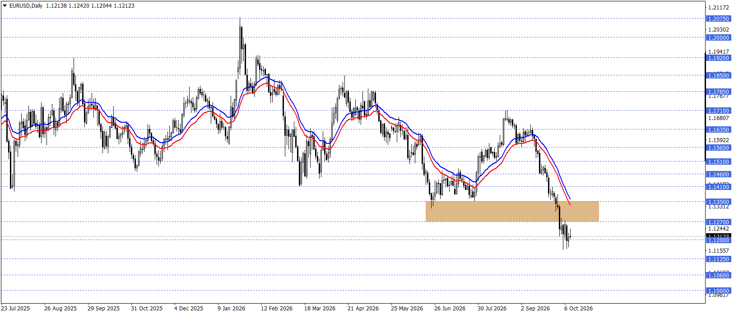Click the 12 Feb 2026 date label

(x=277, y=309)
